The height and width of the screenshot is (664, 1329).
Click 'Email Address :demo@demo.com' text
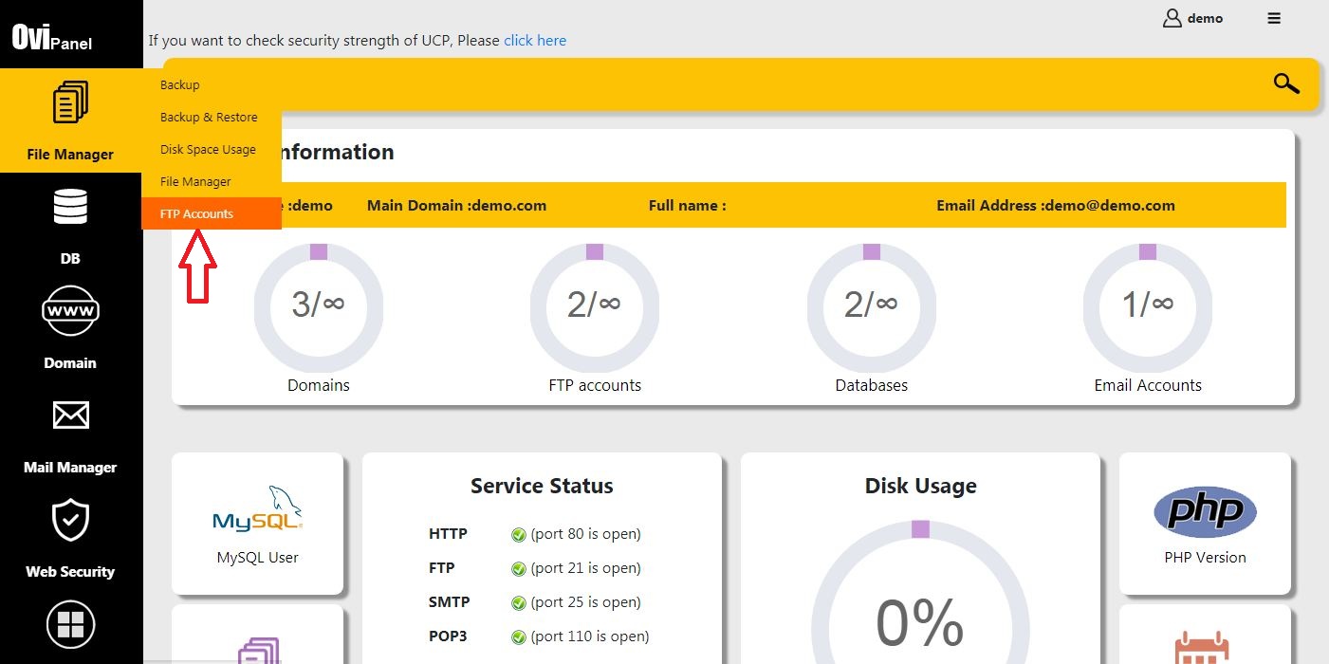[1056, 206]
